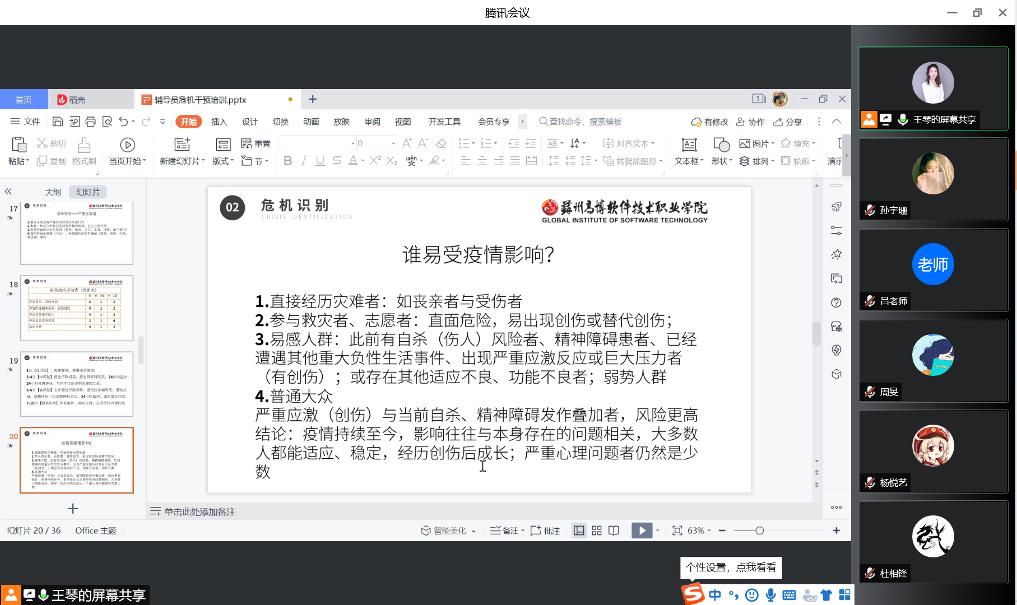The width and height of the screenshot is (1017, 605).
Task: Click the Bold formatting icon
Action: point(287,161)
